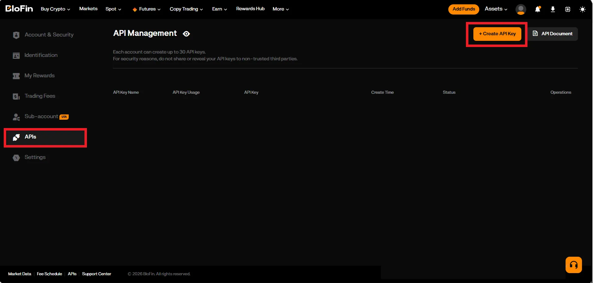Click the Status column header

coord(449,92)
